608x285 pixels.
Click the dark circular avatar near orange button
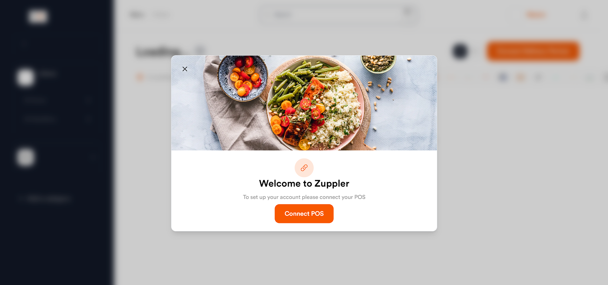(460, 51)
